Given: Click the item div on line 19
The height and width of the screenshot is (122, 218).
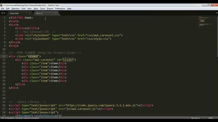Looking at the screenshot, I should click(44, 81).
